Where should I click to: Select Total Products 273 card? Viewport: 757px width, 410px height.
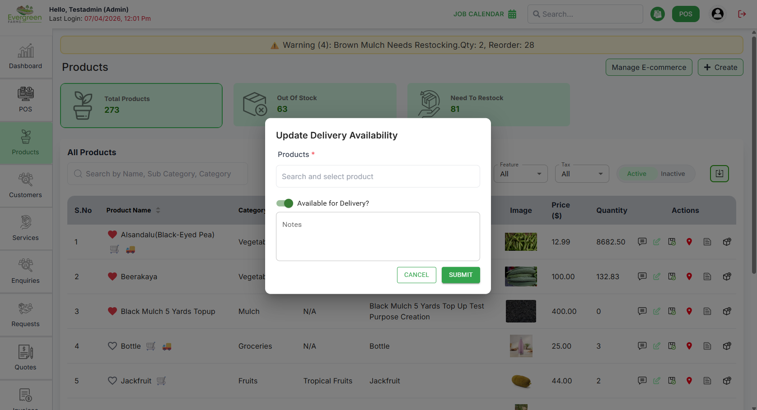(x=141, y=105)
